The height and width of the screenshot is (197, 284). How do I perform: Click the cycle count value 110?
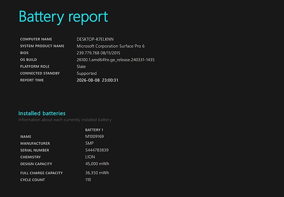coord(88,180)
